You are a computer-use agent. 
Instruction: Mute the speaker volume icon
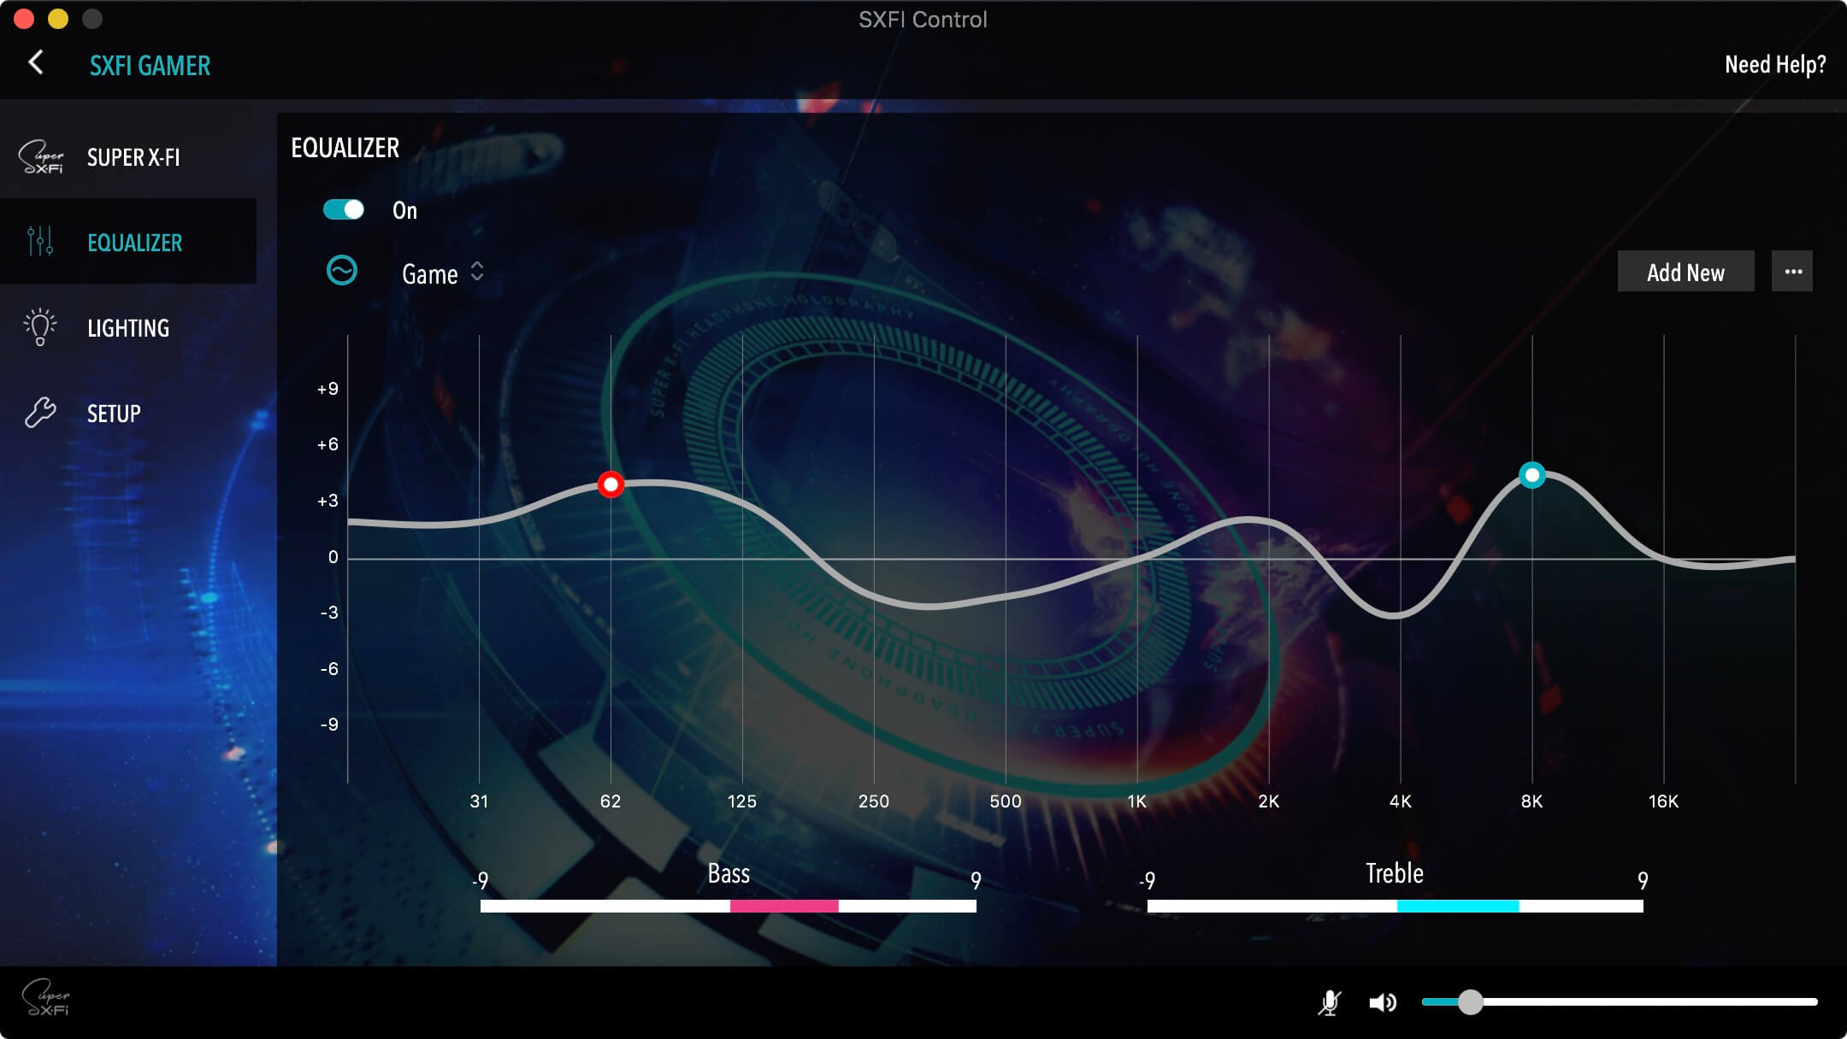[1382, 1002]
